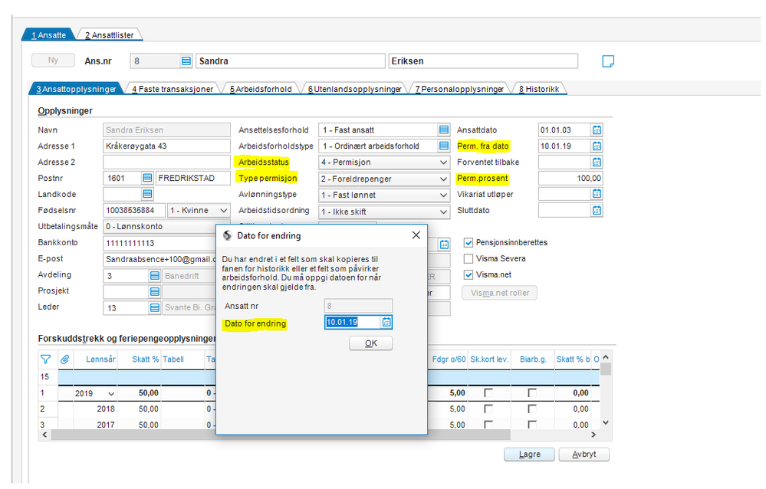Check Sk.kort lev. for the 2019 row
Viewport: 766px width, 489px height.
488,392
